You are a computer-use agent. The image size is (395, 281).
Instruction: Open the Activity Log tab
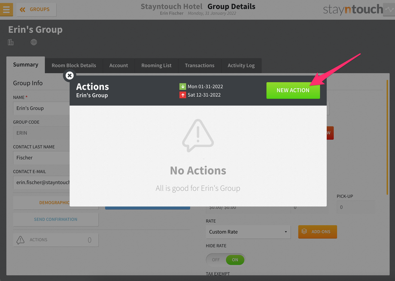click(x=241, y=66)
